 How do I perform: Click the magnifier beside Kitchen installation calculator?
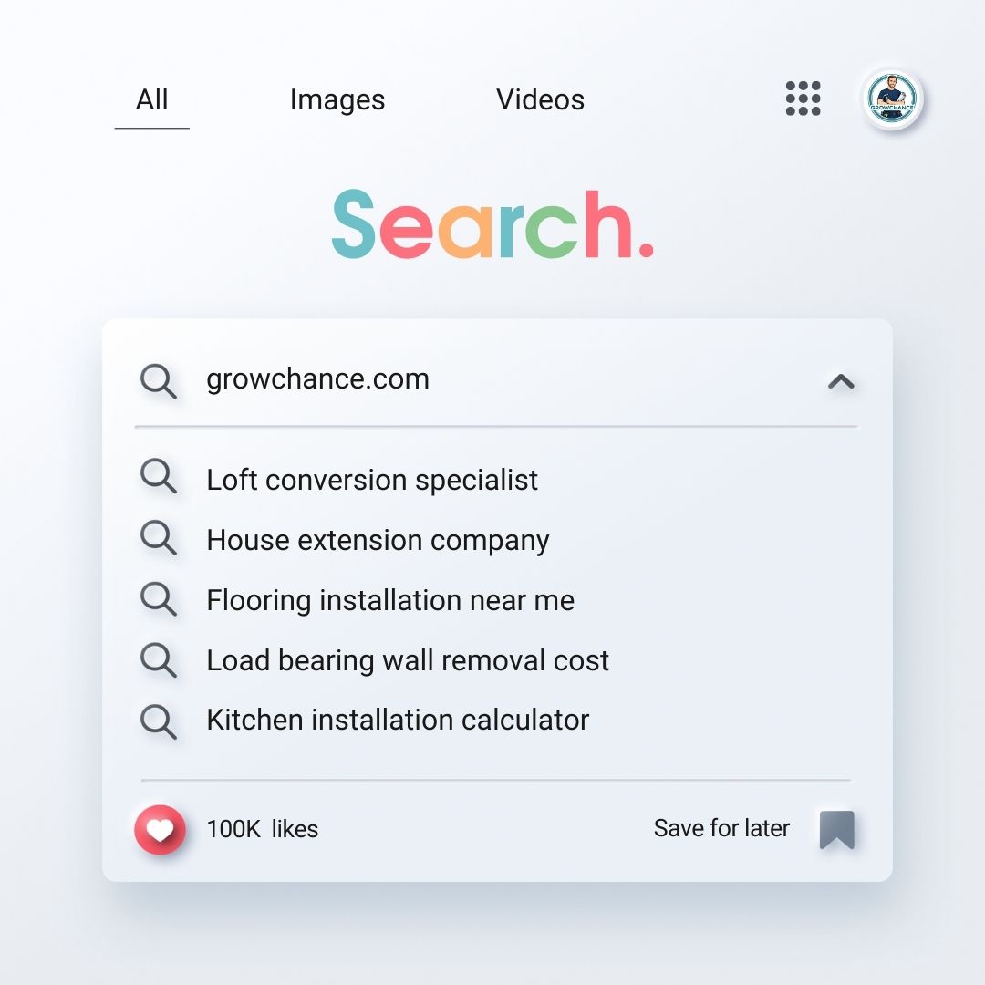[159, 720]
